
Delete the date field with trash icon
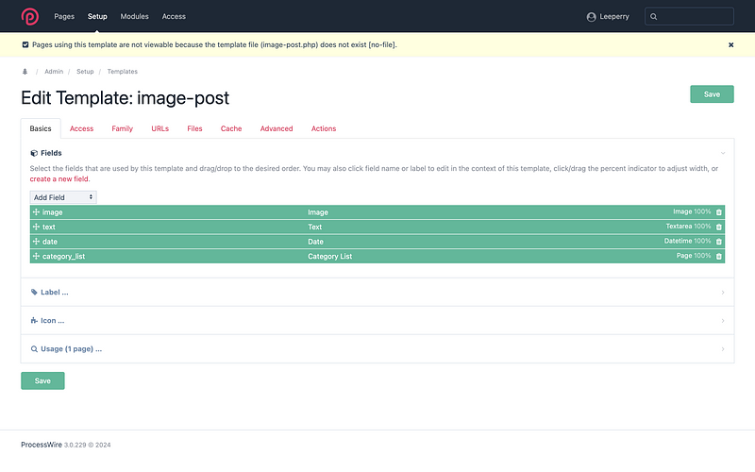719,242
